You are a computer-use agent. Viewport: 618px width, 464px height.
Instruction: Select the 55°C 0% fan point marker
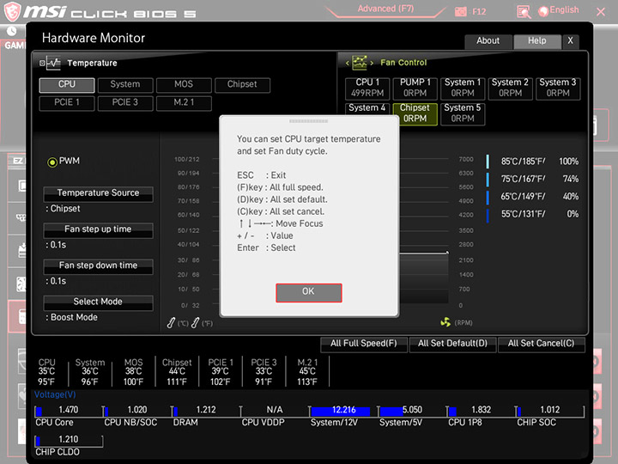tap(488, 216)
